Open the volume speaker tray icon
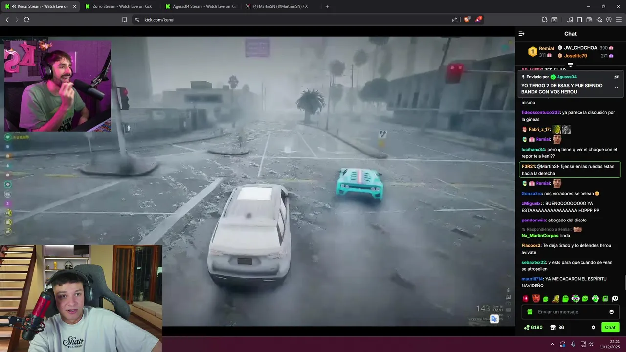Screen dimensions: 626x352 pyautogui.click(x=591, y=344)
